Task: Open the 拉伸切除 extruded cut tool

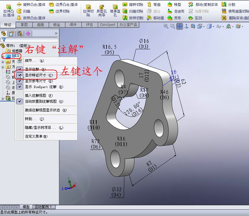Action: (x=88, y=11)
